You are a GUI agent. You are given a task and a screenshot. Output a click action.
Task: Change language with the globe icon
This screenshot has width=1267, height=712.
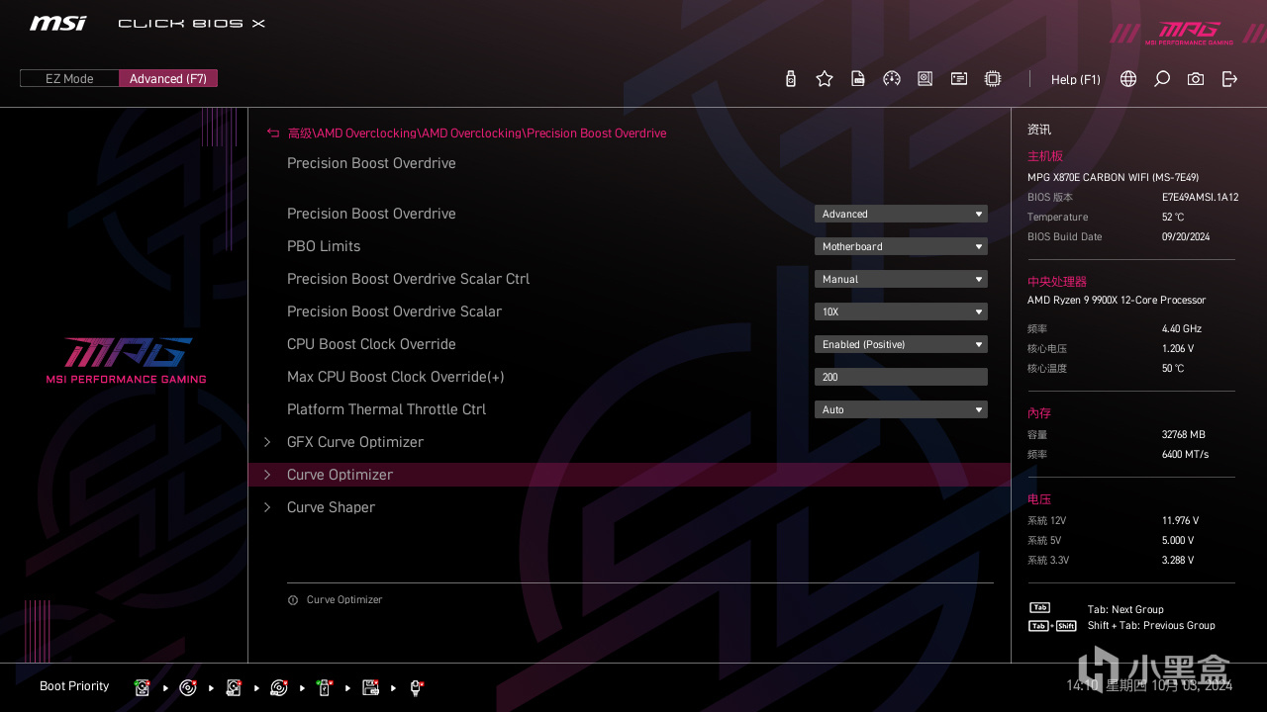1128,79
